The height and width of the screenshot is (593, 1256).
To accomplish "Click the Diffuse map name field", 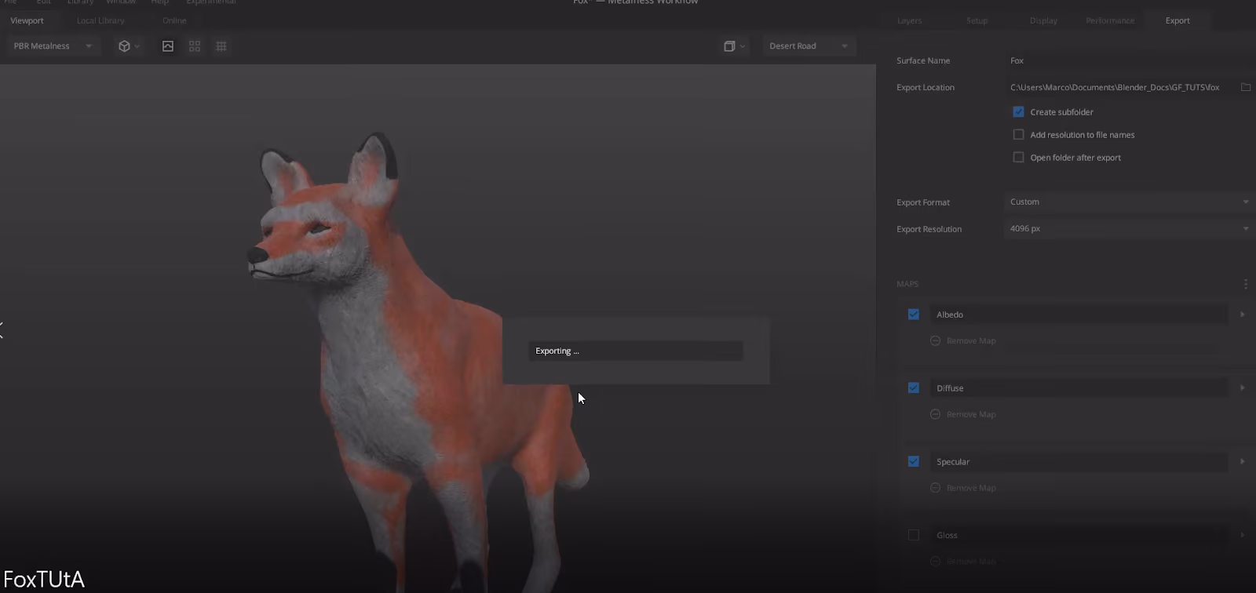I will pos(1079,388).
